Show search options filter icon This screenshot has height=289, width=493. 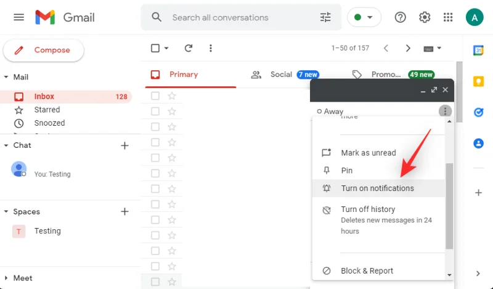click(x=325, y=17)
